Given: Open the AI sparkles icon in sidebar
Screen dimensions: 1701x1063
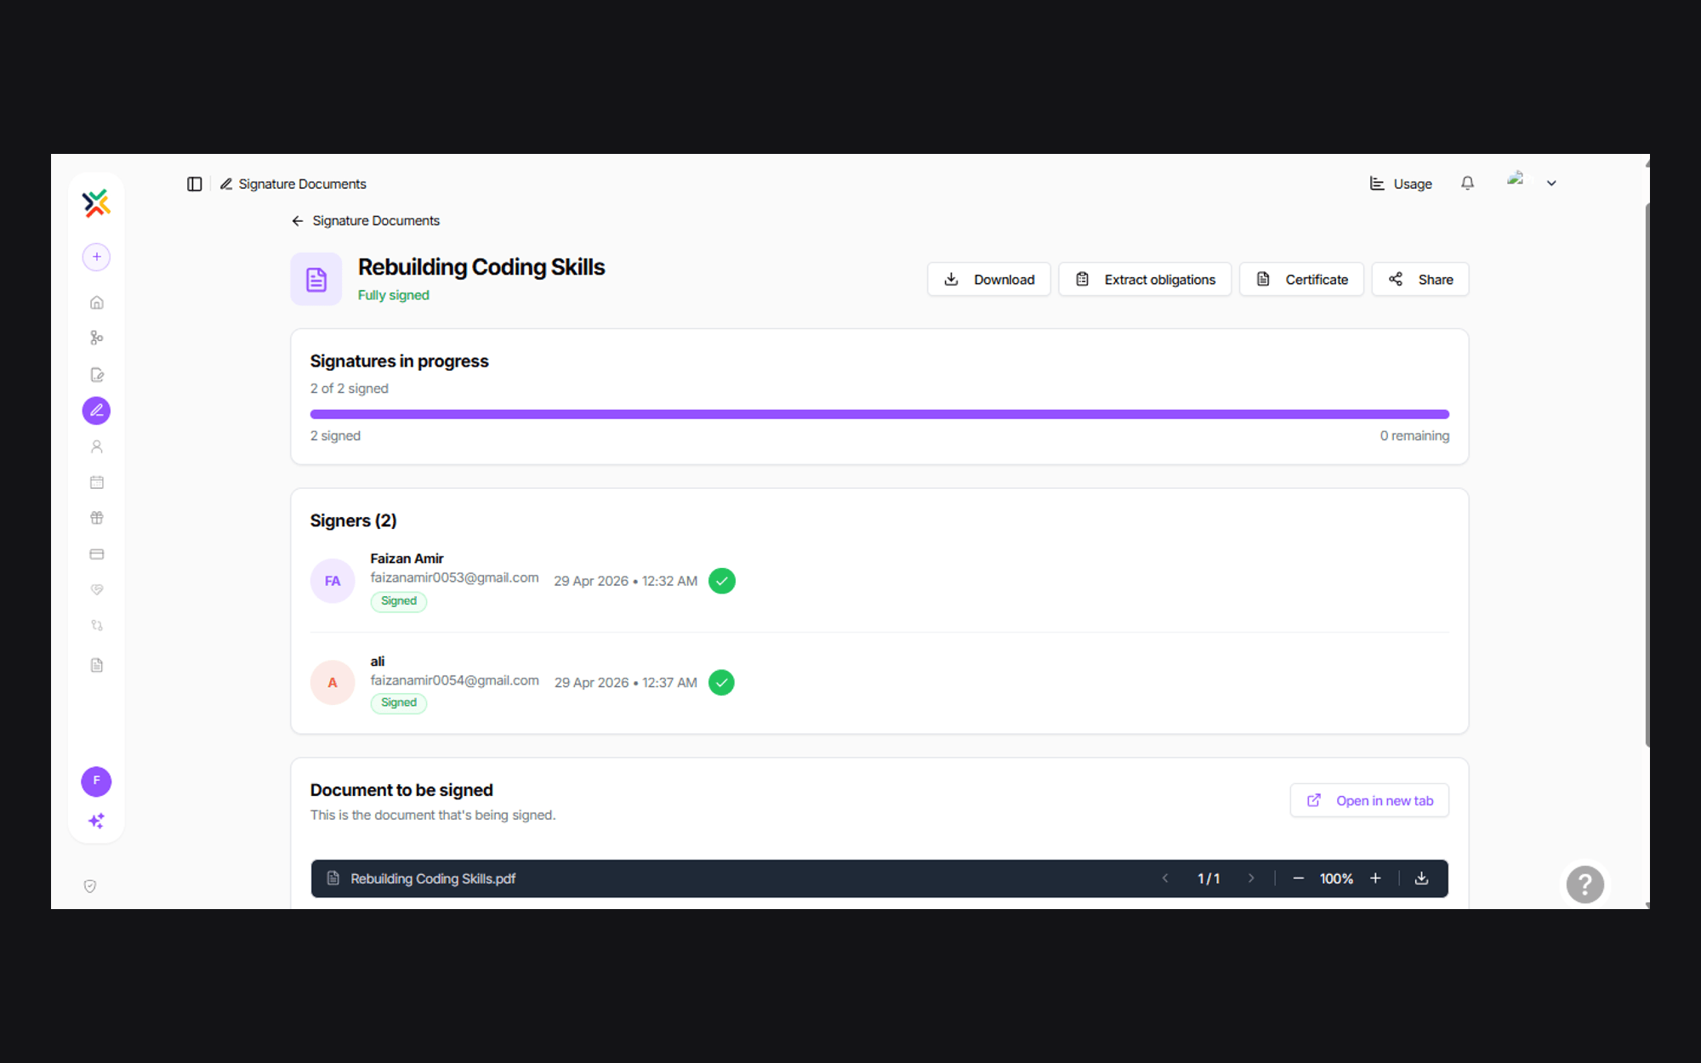Looking at the screenshot, I should tap(96, 821).
